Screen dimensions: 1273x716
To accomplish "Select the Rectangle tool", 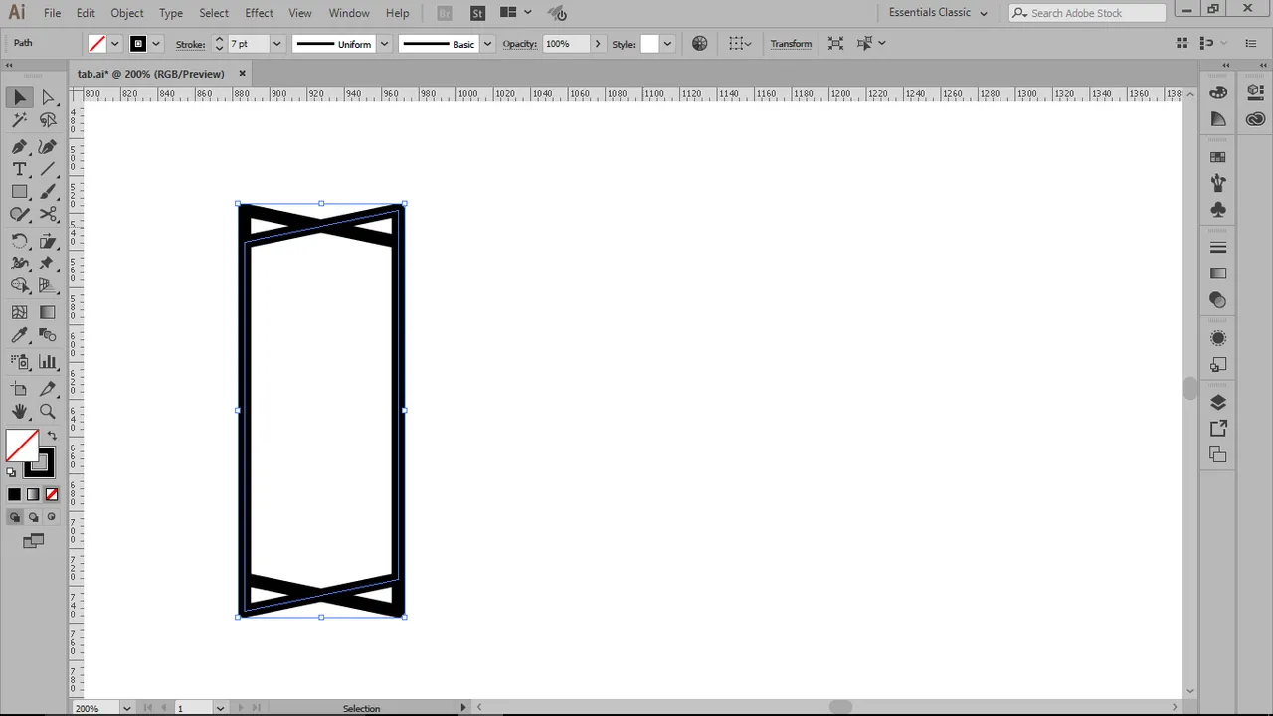I will (20, 192).
